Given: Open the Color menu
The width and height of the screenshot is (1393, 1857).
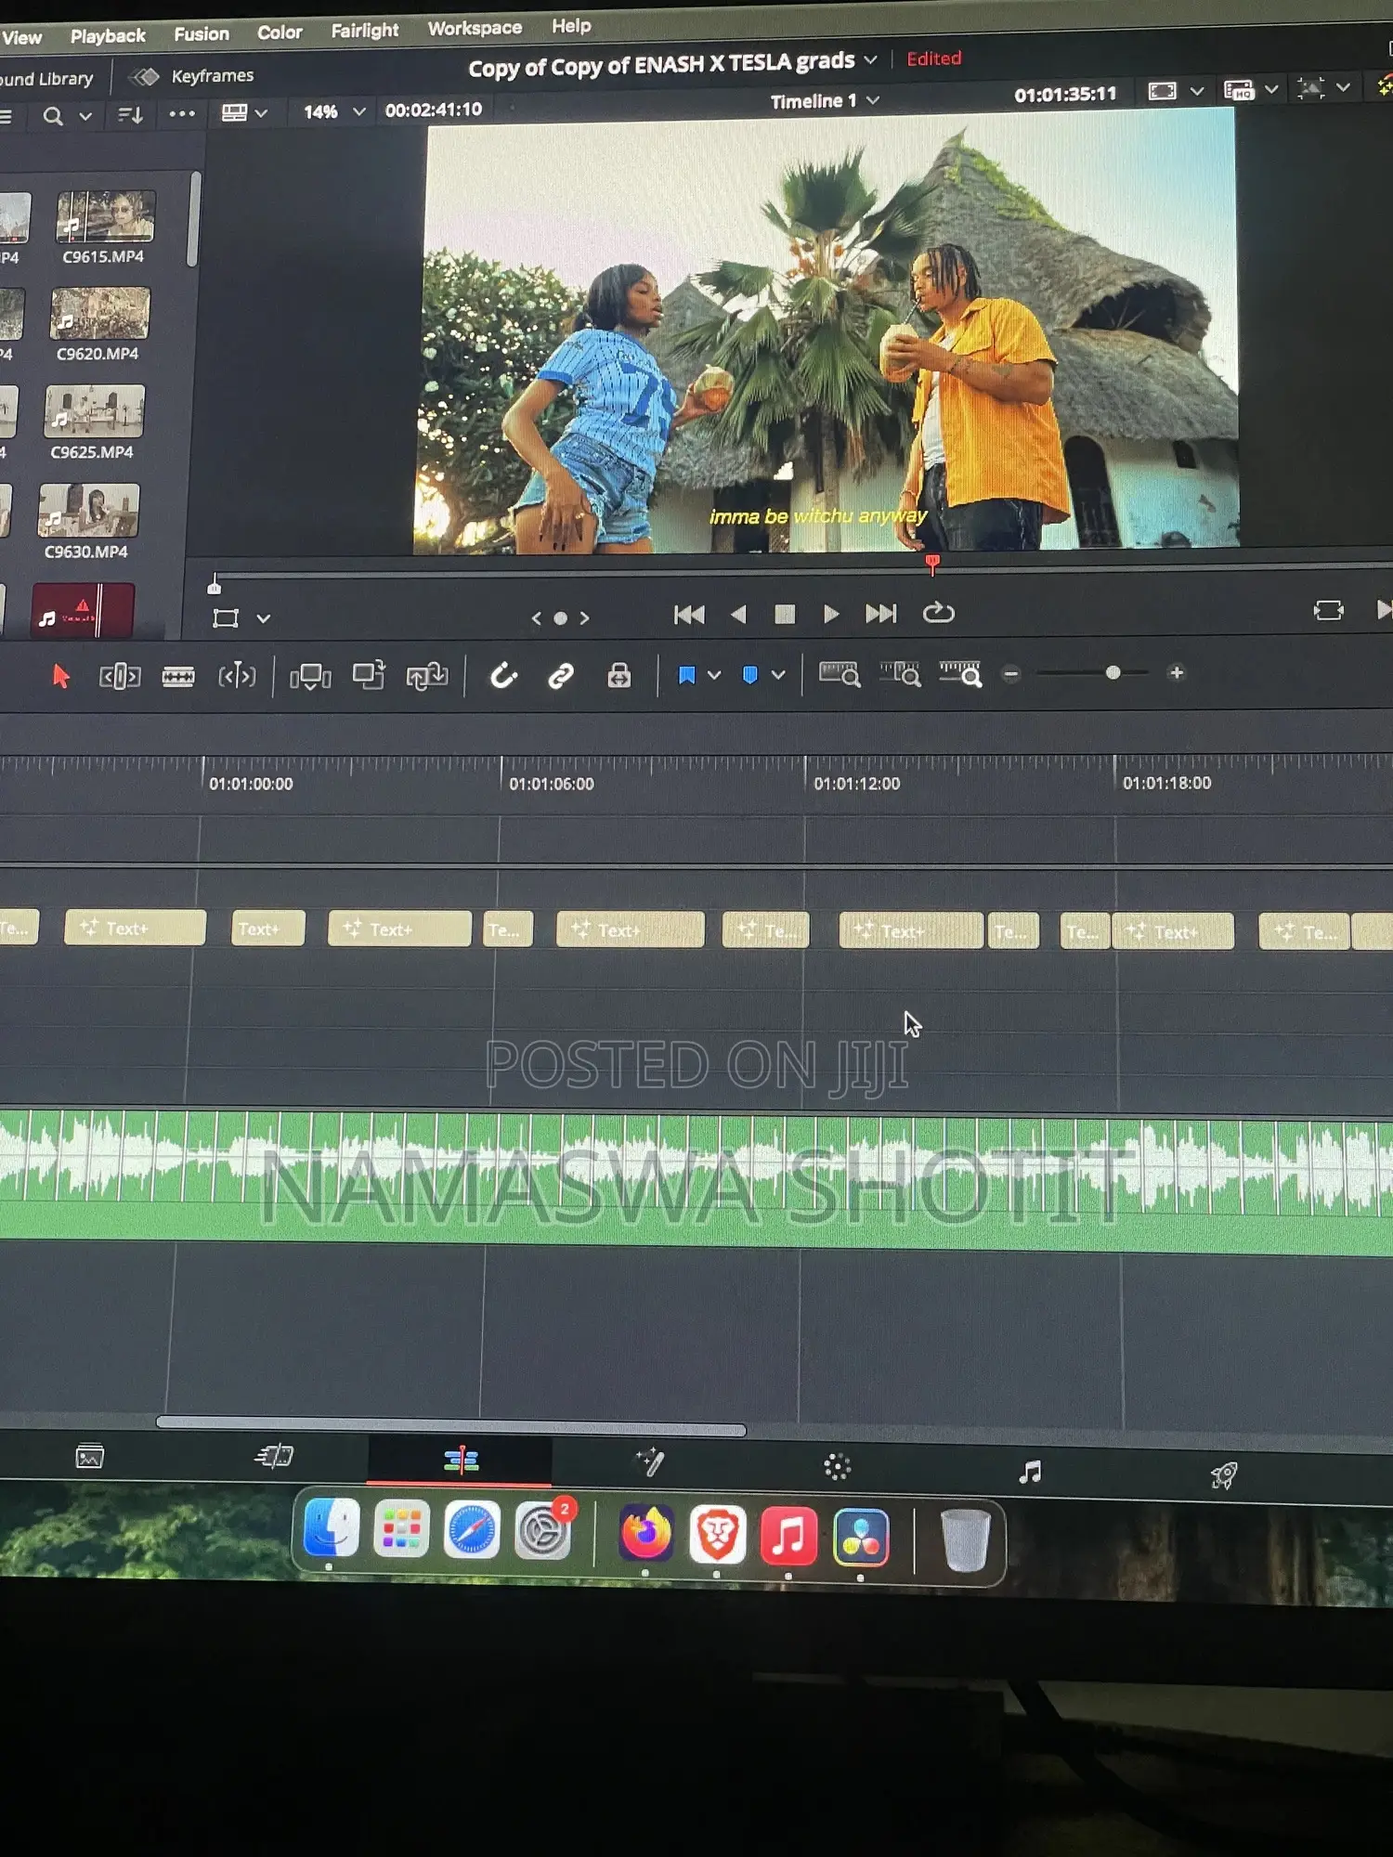Looking at the screenshot, I should pyautogui.click(x=280, y=32).
